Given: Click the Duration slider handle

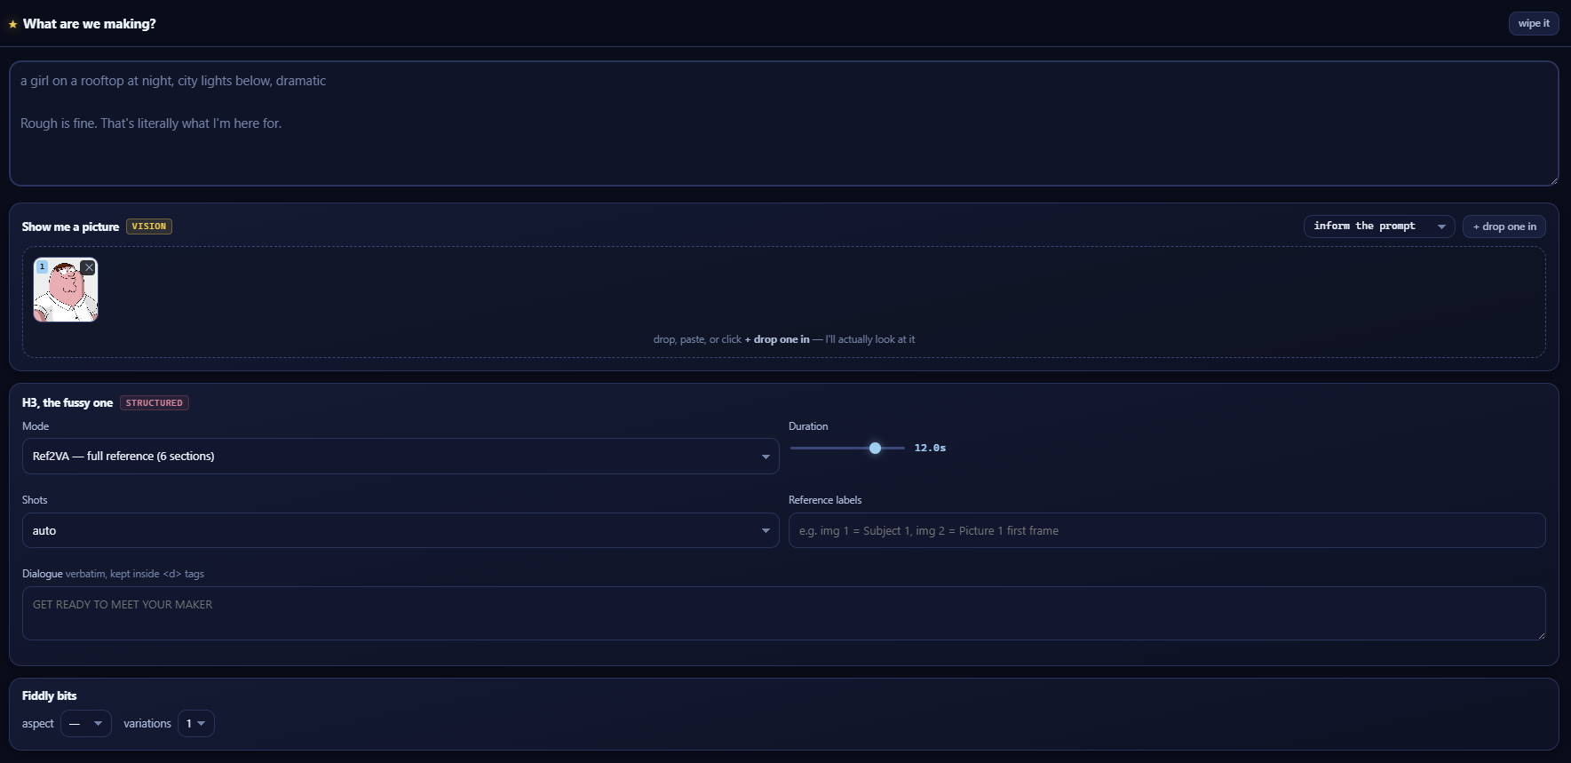Looking at the screenshot, I should (876, 448).
